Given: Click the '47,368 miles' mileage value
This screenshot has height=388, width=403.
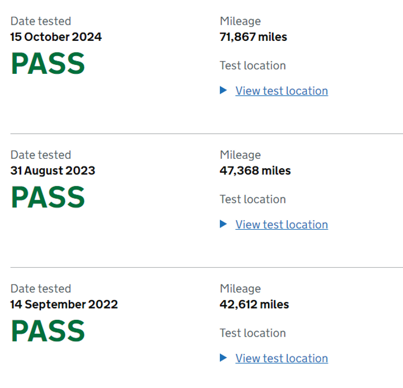Looking at the screenshot, I should pos(255,171).
